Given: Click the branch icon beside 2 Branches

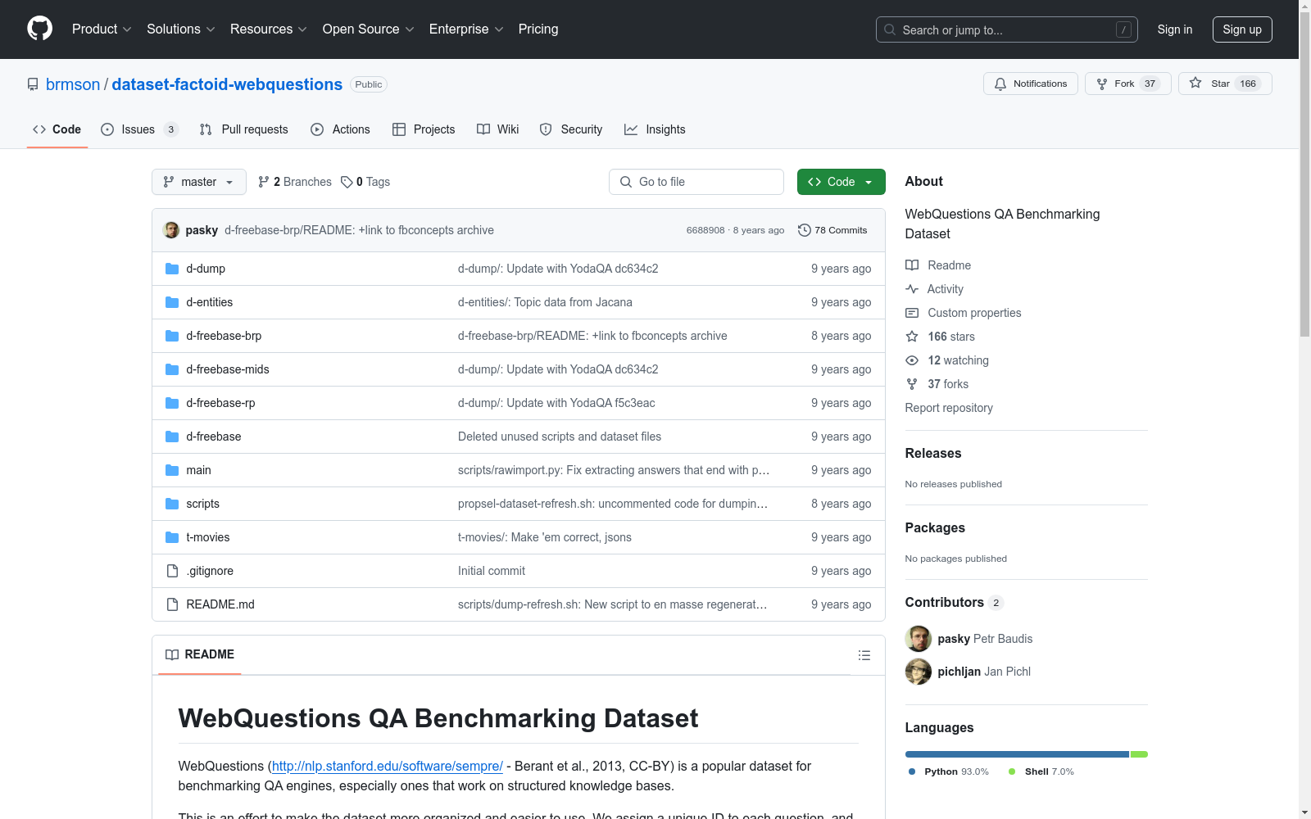Looking at the screenshot, I should pyautogui.click(x=264, y=182).
